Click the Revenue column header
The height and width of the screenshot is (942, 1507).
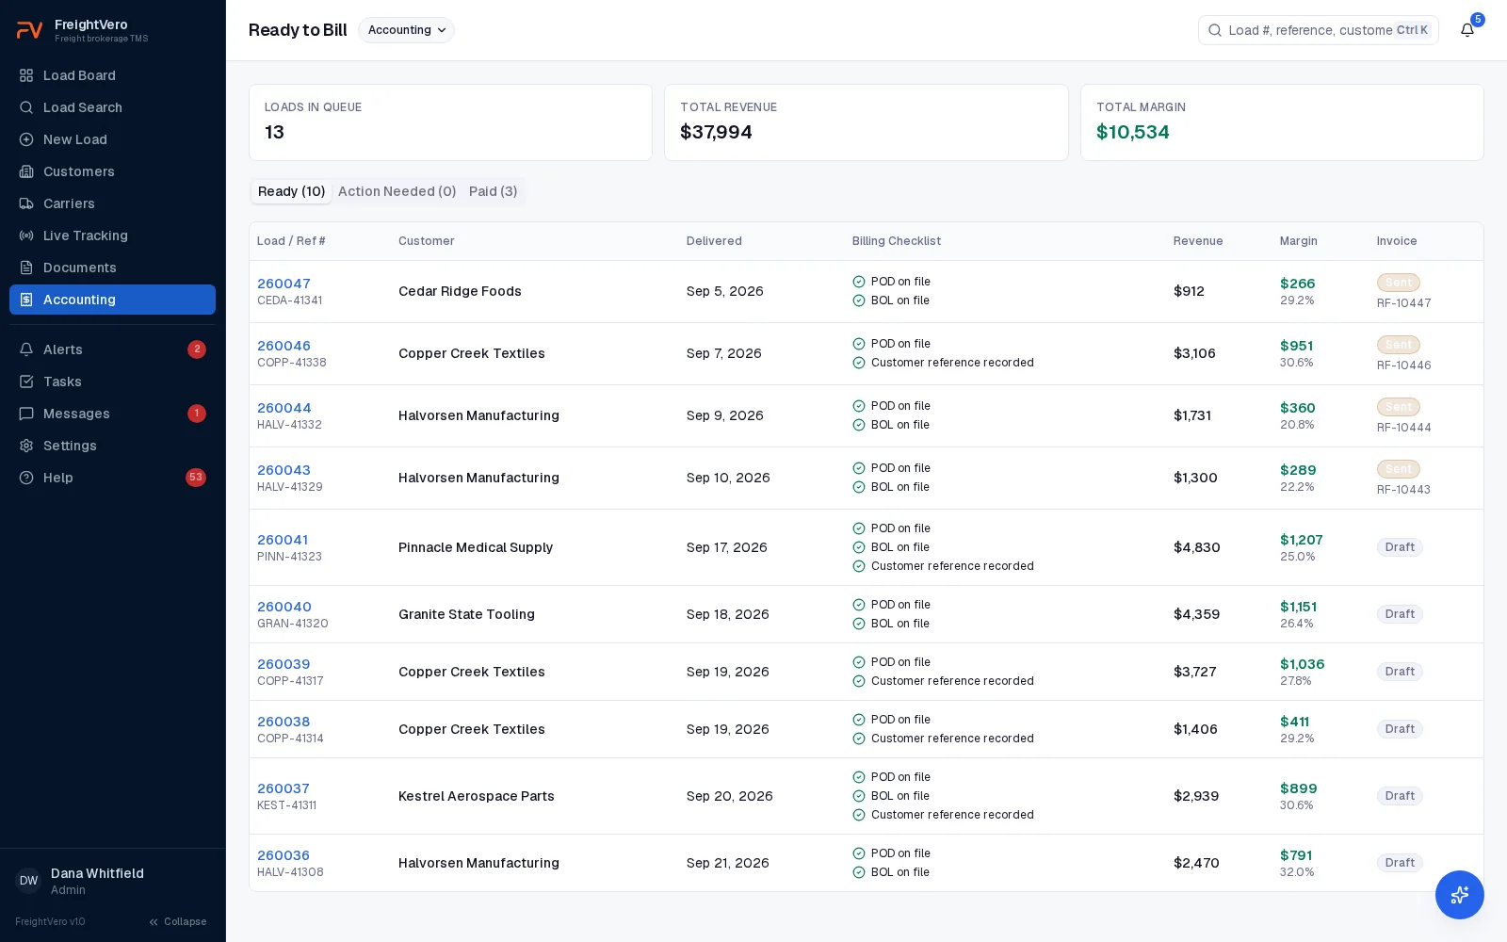pyautogui.click(x=1198, y=241)
